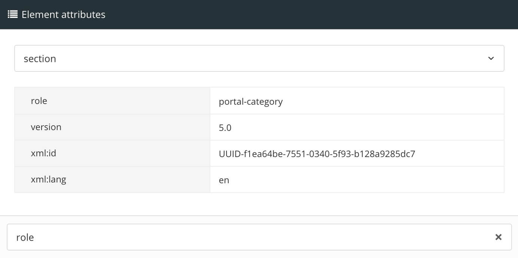Click the dropdown chevron on section selector
This screenshot has width=518, height=258.
click(491, 58)
